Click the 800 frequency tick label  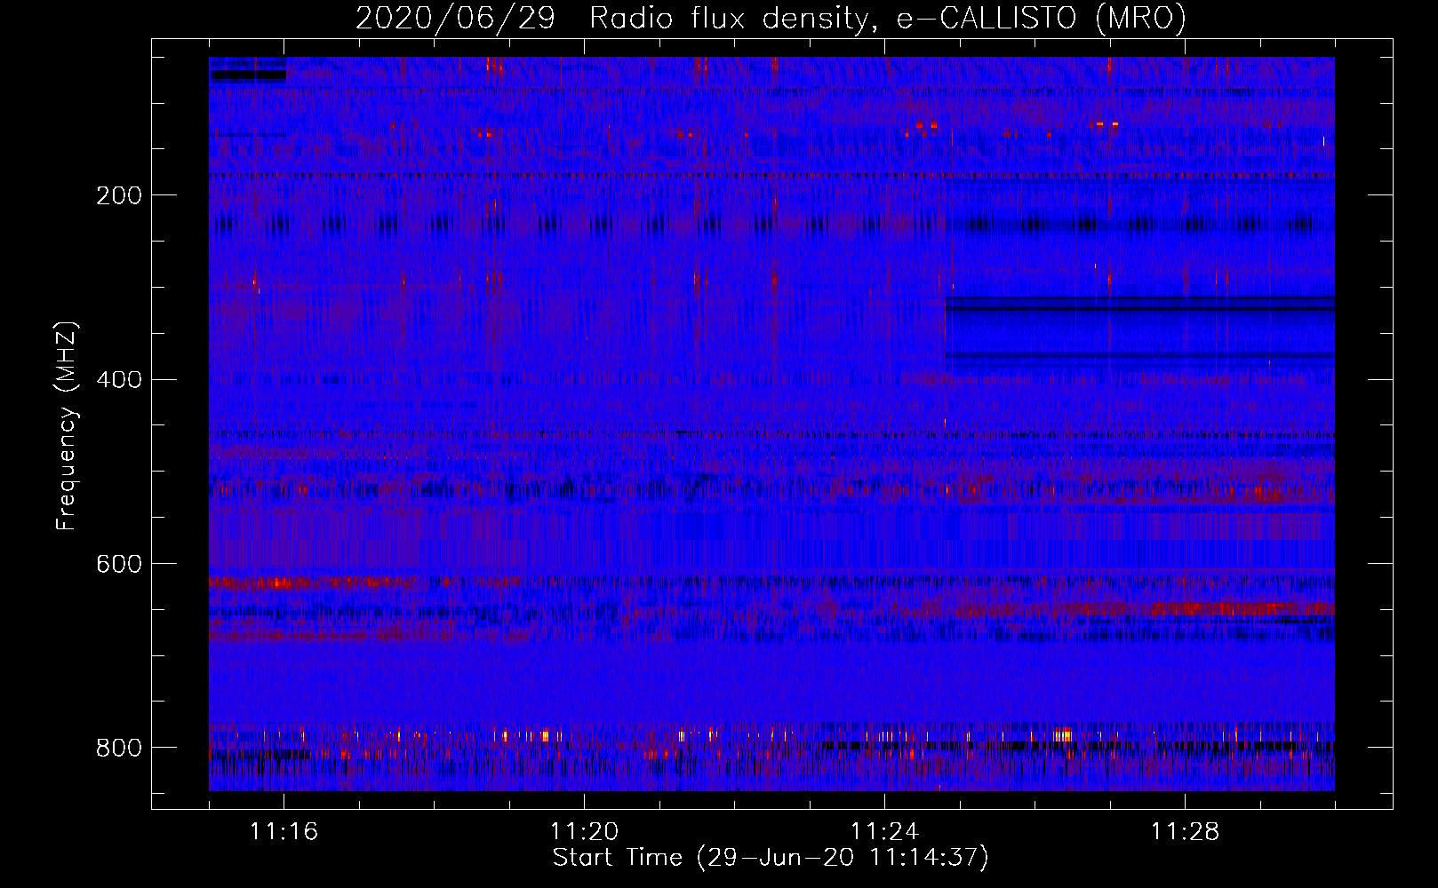click(x=118, y=749)
